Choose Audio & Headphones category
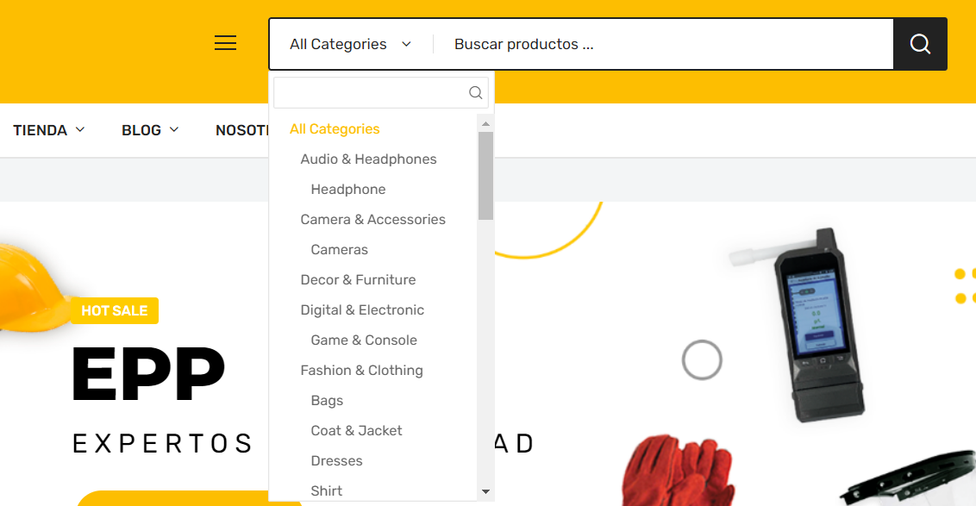The image size is (976, 506). tap(368, 159)
